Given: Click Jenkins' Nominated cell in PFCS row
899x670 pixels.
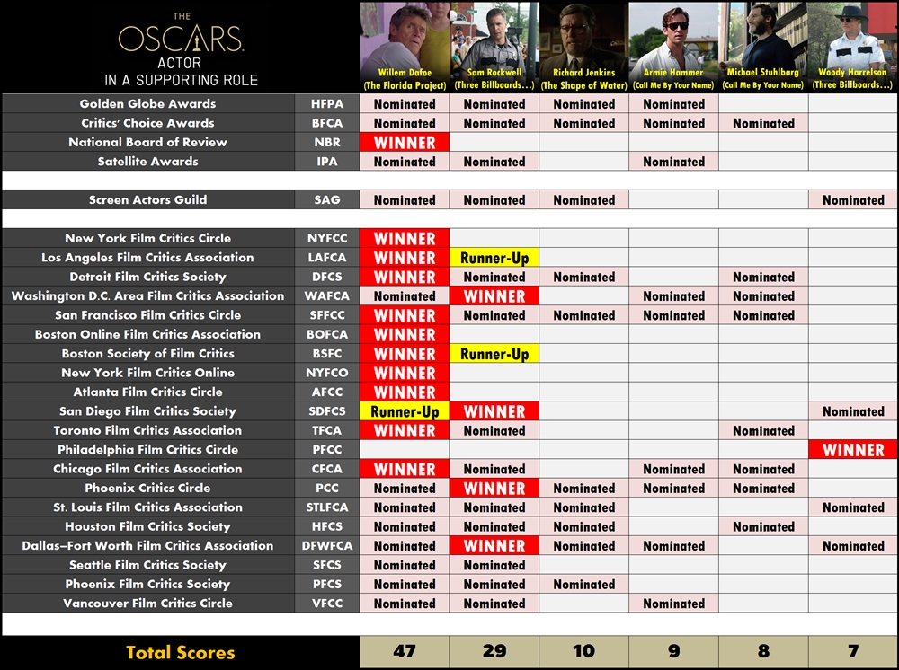Looking at the screenshot, I should point(583,584).
